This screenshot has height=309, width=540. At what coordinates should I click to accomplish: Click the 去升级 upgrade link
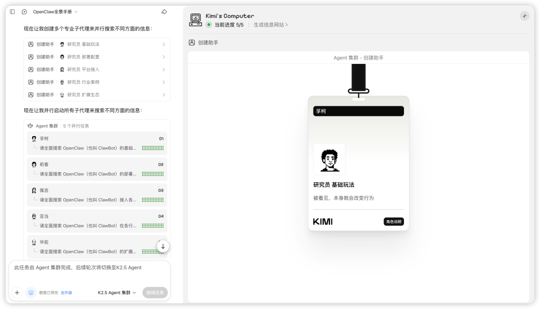(66, 293)
